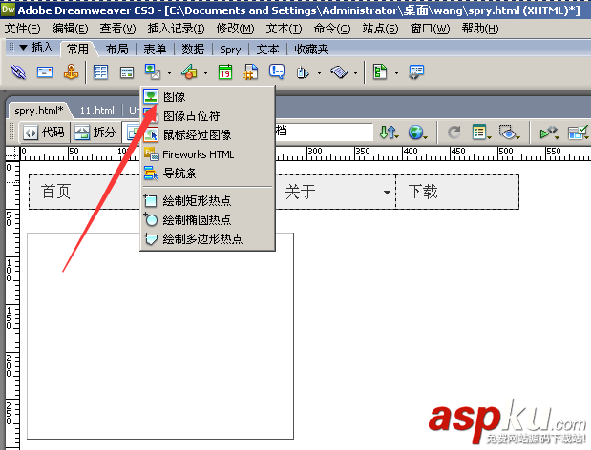Expand the 关于 Spry menu arrow
The width and height of the screenshot is (591, 450).
point(387,193)
